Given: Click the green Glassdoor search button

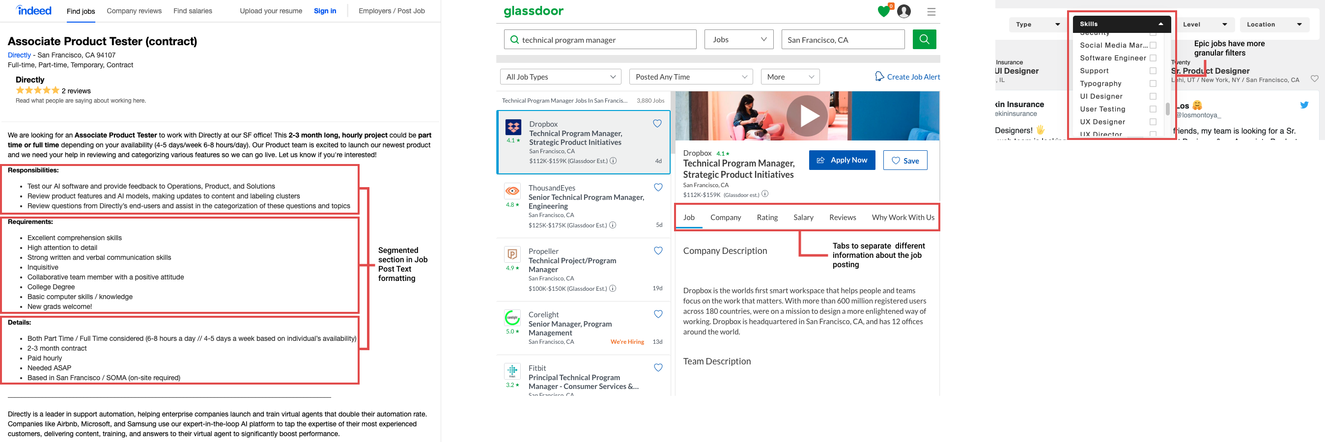Looking at the screenshot, I should pos(924,39).
